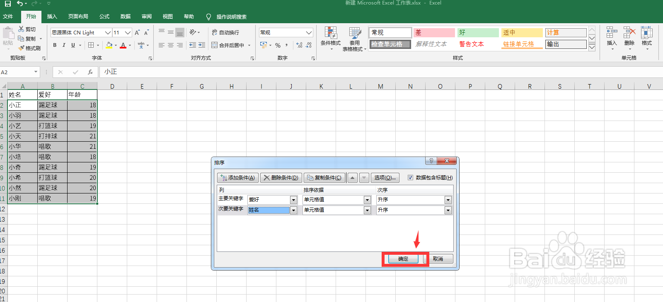Click 删除条件 button in sort dialog
The height and width of the screenshot is (302, 663).
tap(281, 178)
